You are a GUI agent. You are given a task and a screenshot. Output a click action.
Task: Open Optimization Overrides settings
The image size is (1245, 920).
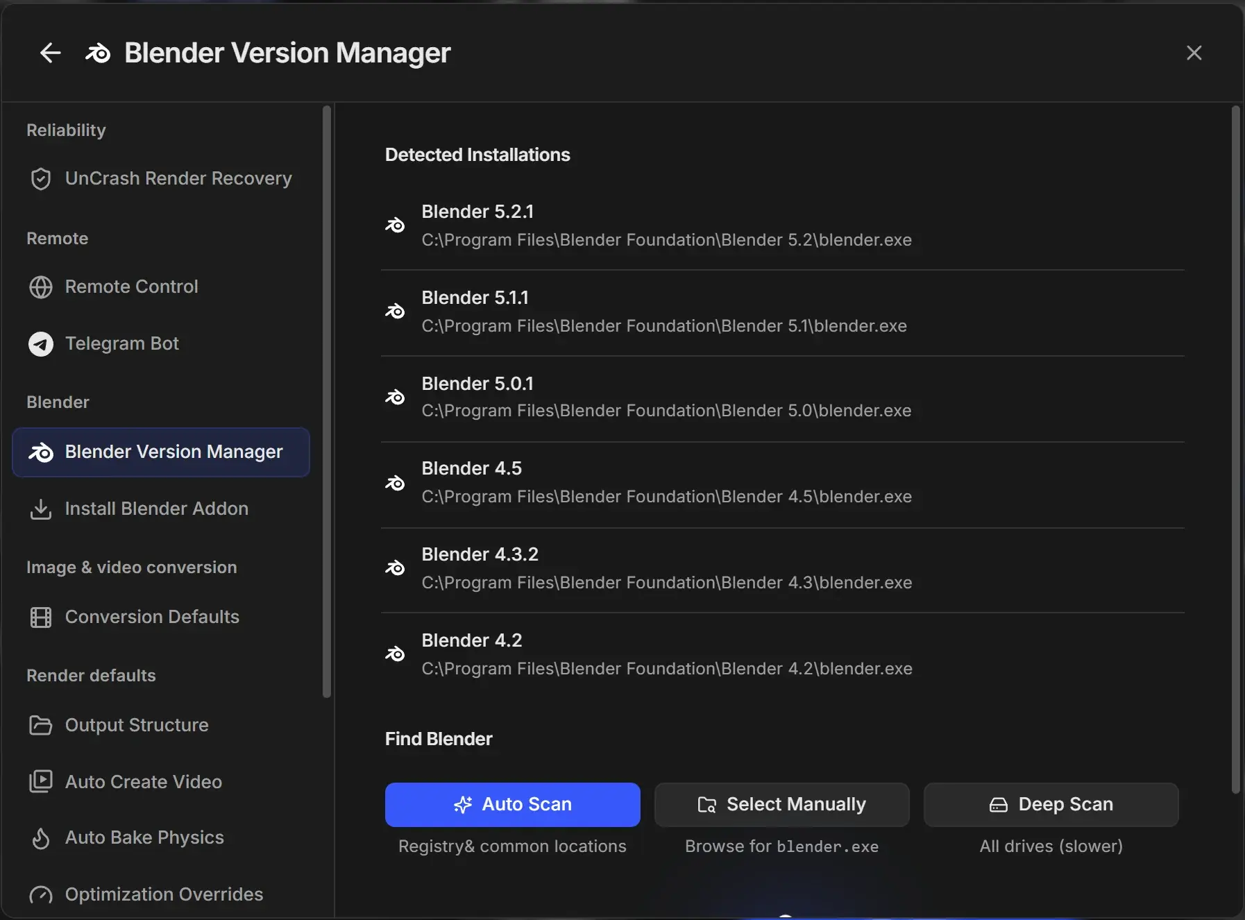tap(161, 895)
